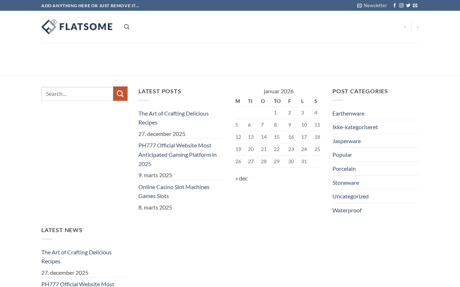The image size is (460, 287).
Task: Open the PH777 Official Website post under Latest Posts
Action: tap(178, 155)
